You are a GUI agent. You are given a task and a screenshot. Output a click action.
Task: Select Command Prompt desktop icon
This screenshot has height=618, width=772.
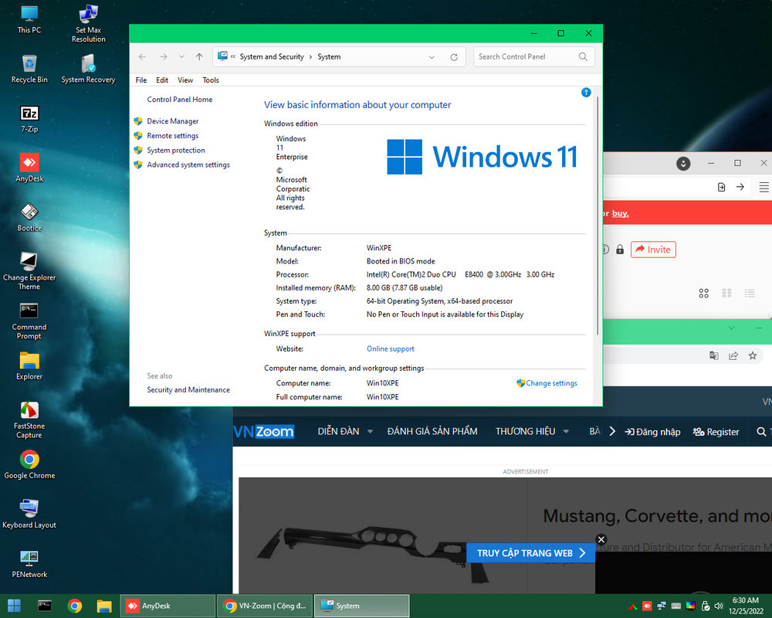(x=29, y=321)
